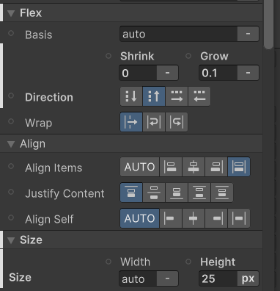Set Align Items to stretch
Viewport: 280px width, 291px height.
pos(239,167)
